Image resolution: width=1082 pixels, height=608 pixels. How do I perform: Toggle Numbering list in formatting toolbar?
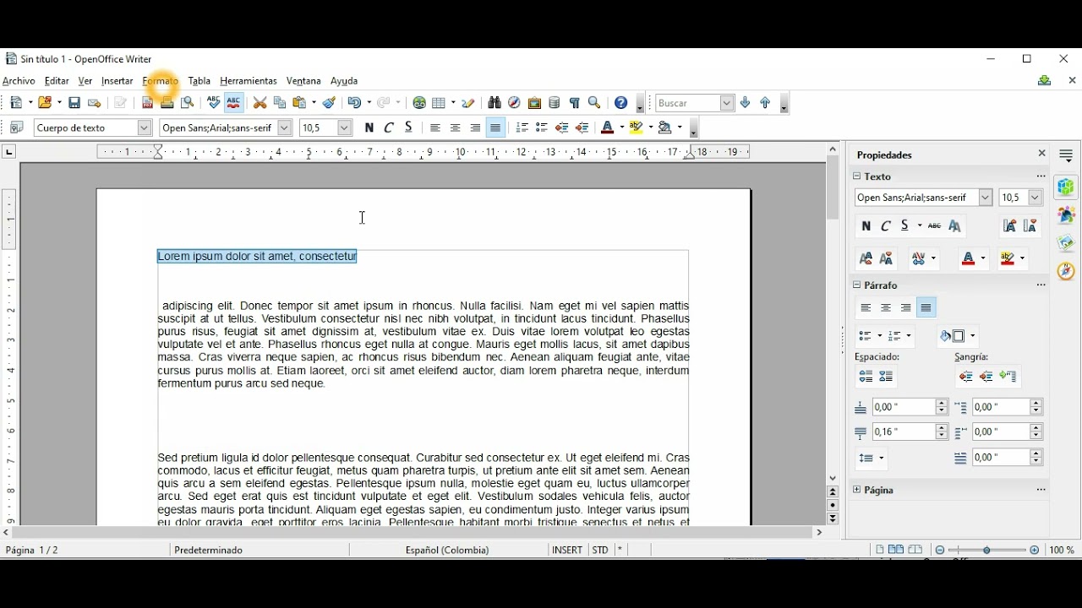[522, 128]
